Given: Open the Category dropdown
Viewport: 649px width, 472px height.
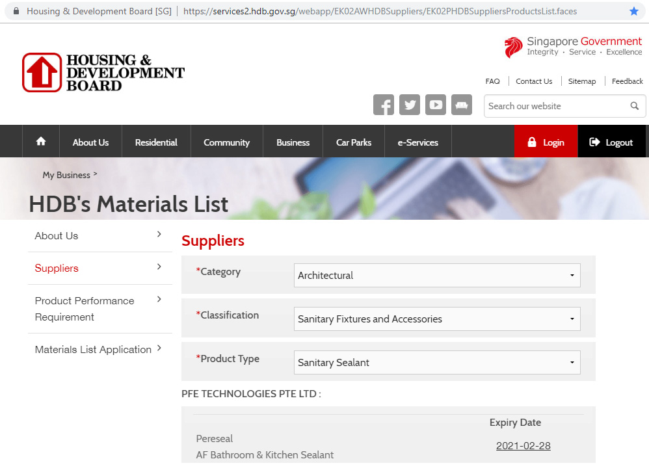Looking at the screenshot, I should pos(436,276).
